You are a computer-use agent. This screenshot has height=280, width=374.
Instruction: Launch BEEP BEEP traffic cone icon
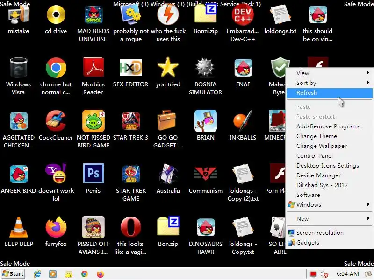(x=19, y=227)
